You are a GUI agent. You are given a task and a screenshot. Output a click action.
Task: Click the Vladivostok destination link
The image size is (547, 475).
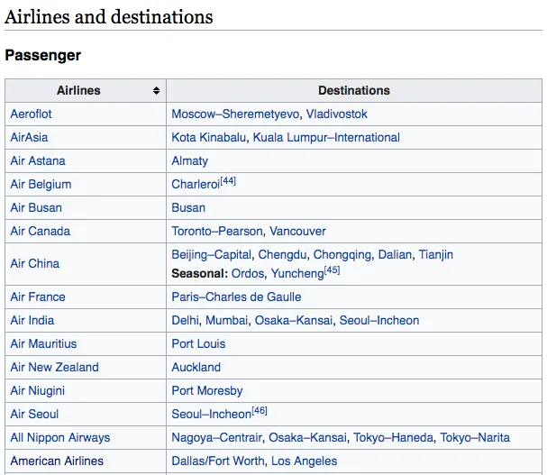point(337,114)
